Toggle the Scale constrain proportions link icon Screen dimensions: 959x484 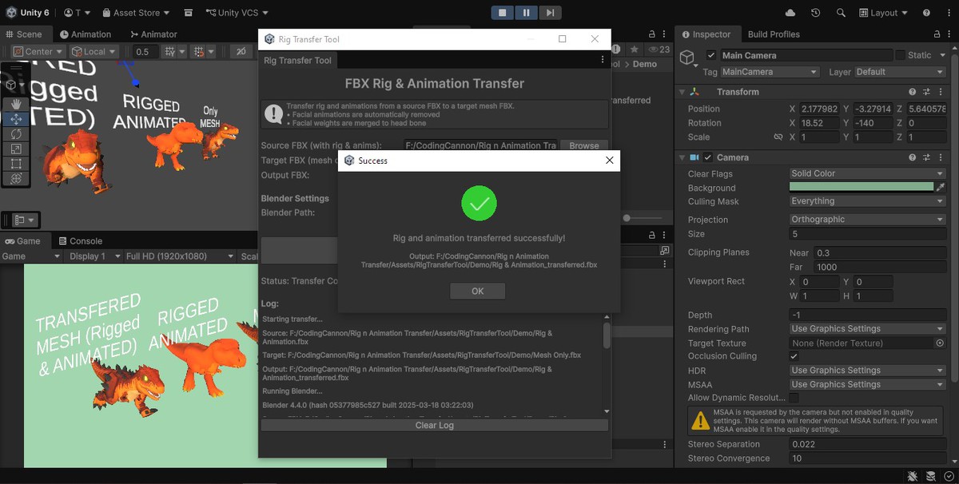778,137
